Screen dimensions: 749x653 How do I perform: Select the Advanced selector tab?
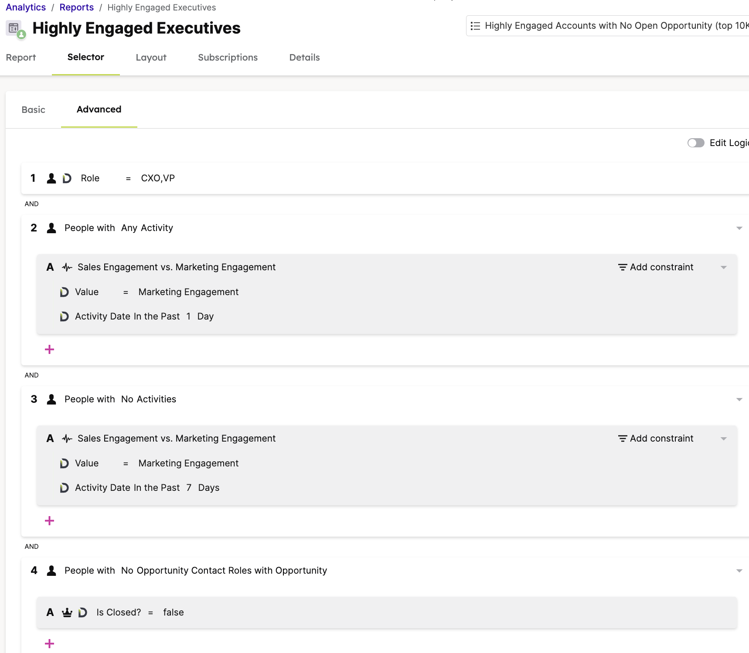tap(99, 109)
